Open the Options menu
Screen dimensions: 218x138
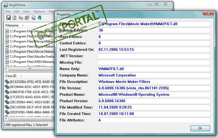[x=39, y=11]
